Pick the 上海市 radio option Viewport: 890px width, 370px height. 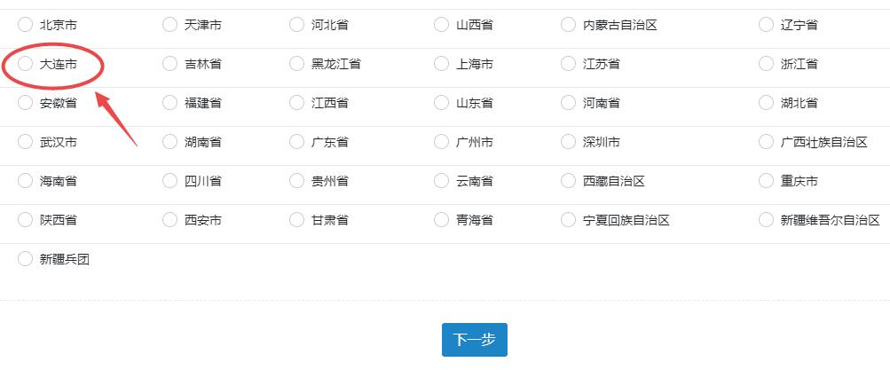point(441,64)
